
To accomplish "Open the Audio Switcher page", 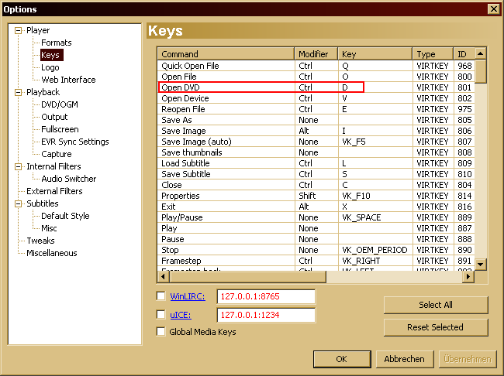I will [x=68, y=179].
